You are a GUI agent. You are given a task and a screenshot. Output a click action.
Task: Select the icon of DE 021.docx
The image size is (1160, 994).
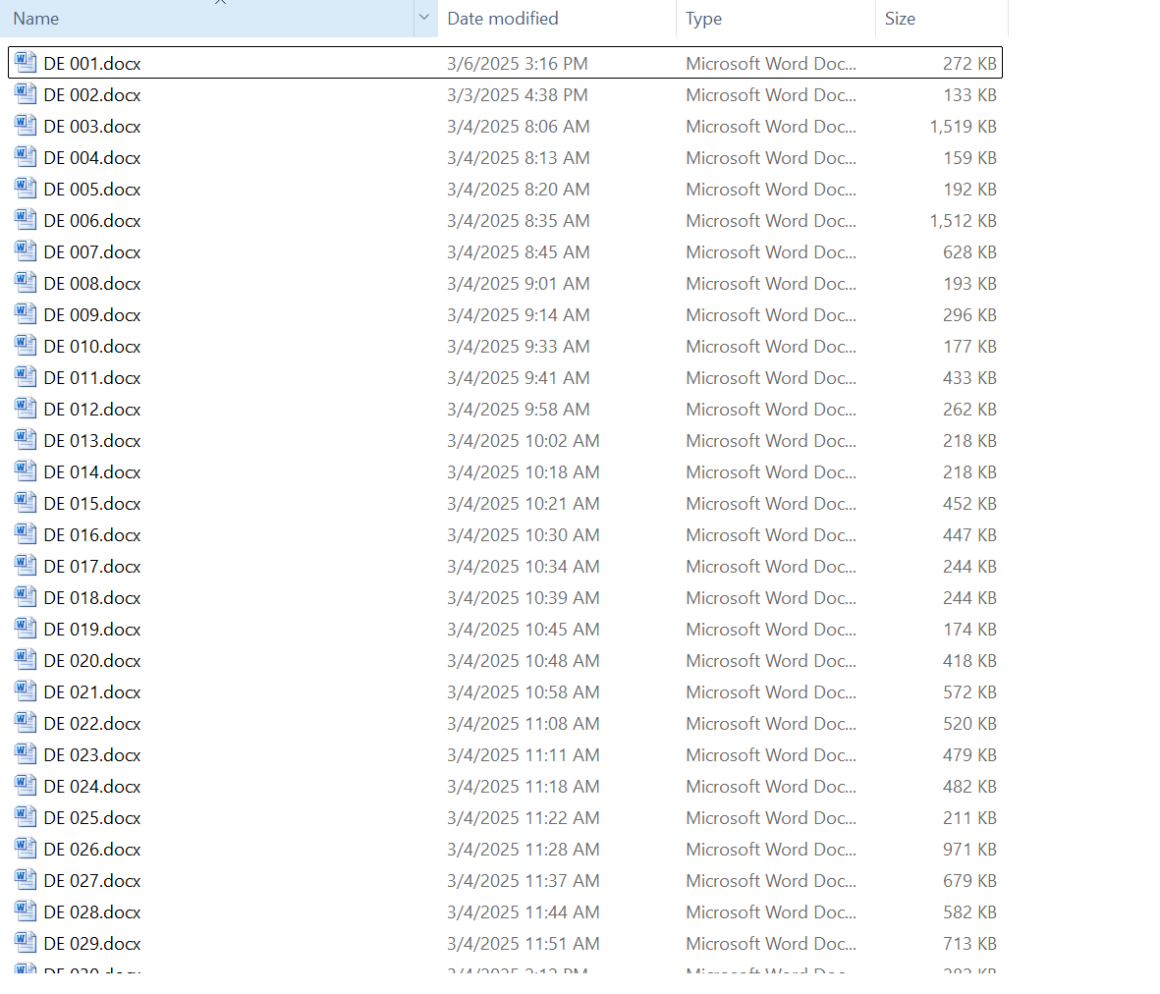26,691
